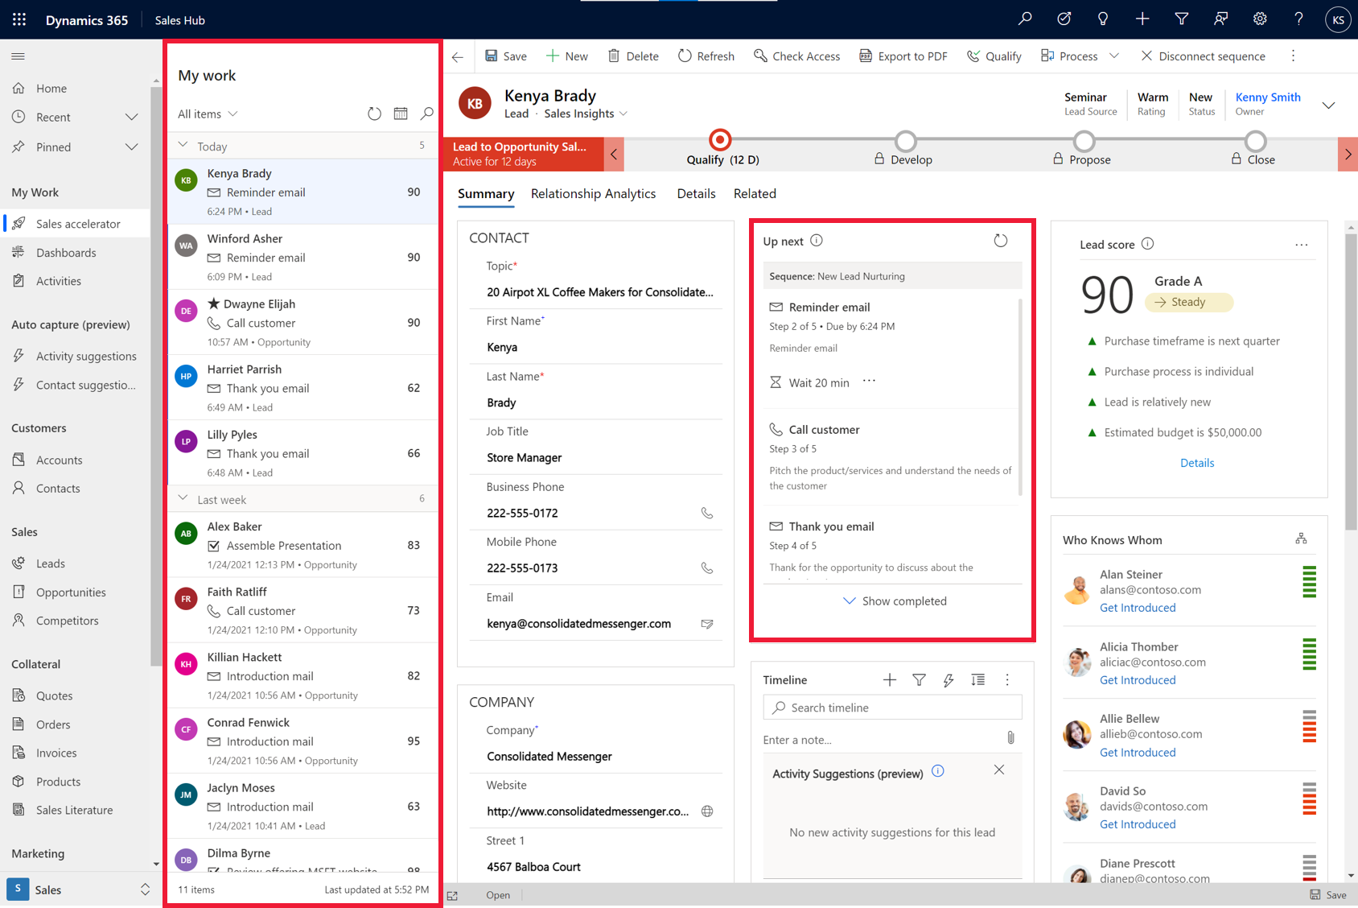Image resolution: width=1358 pixels, height=908 pixels.
Task: Export the lead record to PDF
Action: [903, 56]
